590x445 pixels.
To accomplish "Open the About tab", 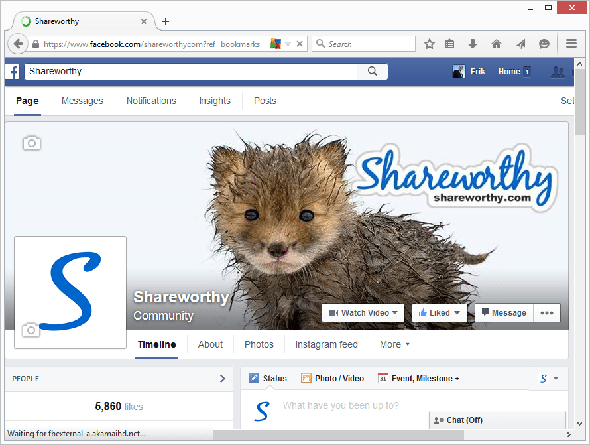I will click(210, 344).
